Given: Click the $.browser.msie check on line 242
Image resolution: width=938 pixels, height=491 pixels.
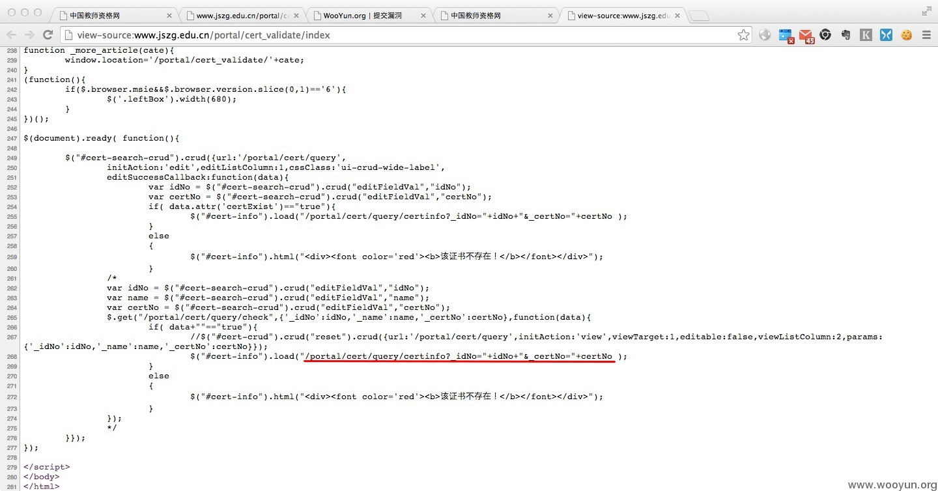Looking at the screenshot, I should coord(206,89).
